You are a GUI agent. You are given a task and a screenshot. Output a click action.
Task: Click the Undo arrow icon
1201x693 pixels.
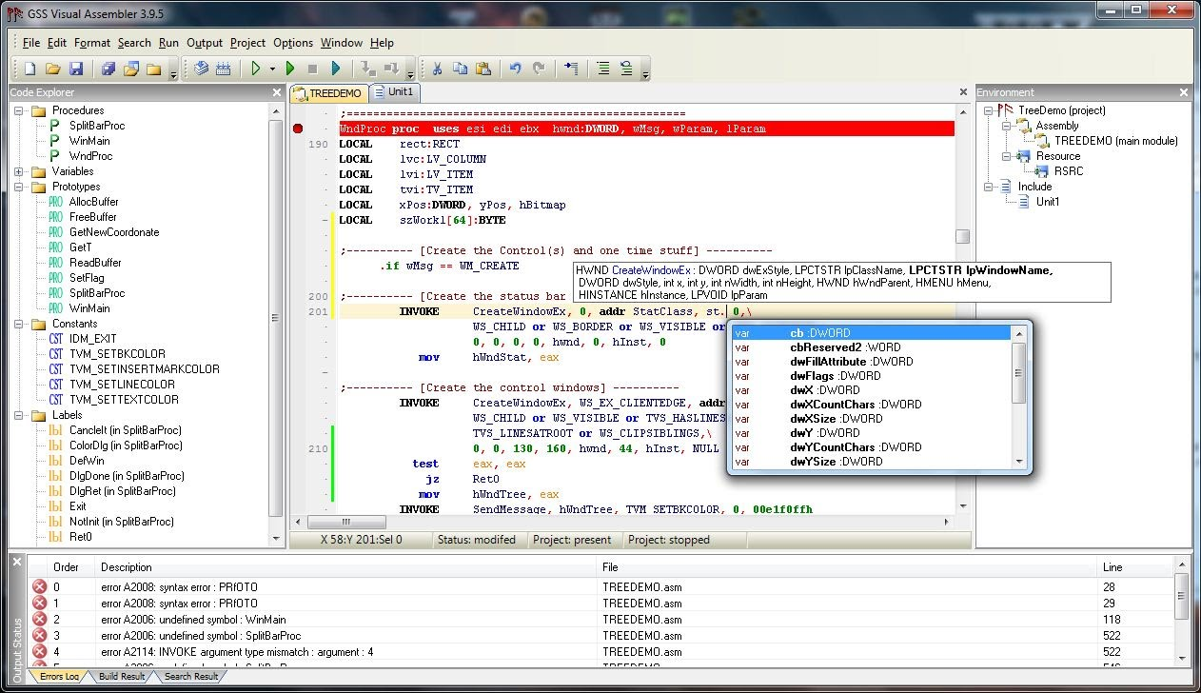(x=515, y=69)
